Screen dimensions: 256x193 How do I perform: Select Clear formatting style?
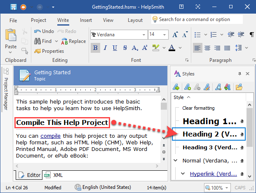pyautogui.click(x=198, y=108)
